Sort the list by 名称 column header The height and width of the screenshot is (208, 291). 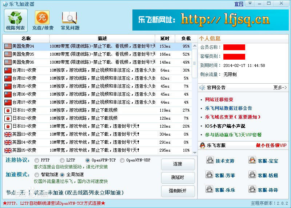(x=26, y=39)
